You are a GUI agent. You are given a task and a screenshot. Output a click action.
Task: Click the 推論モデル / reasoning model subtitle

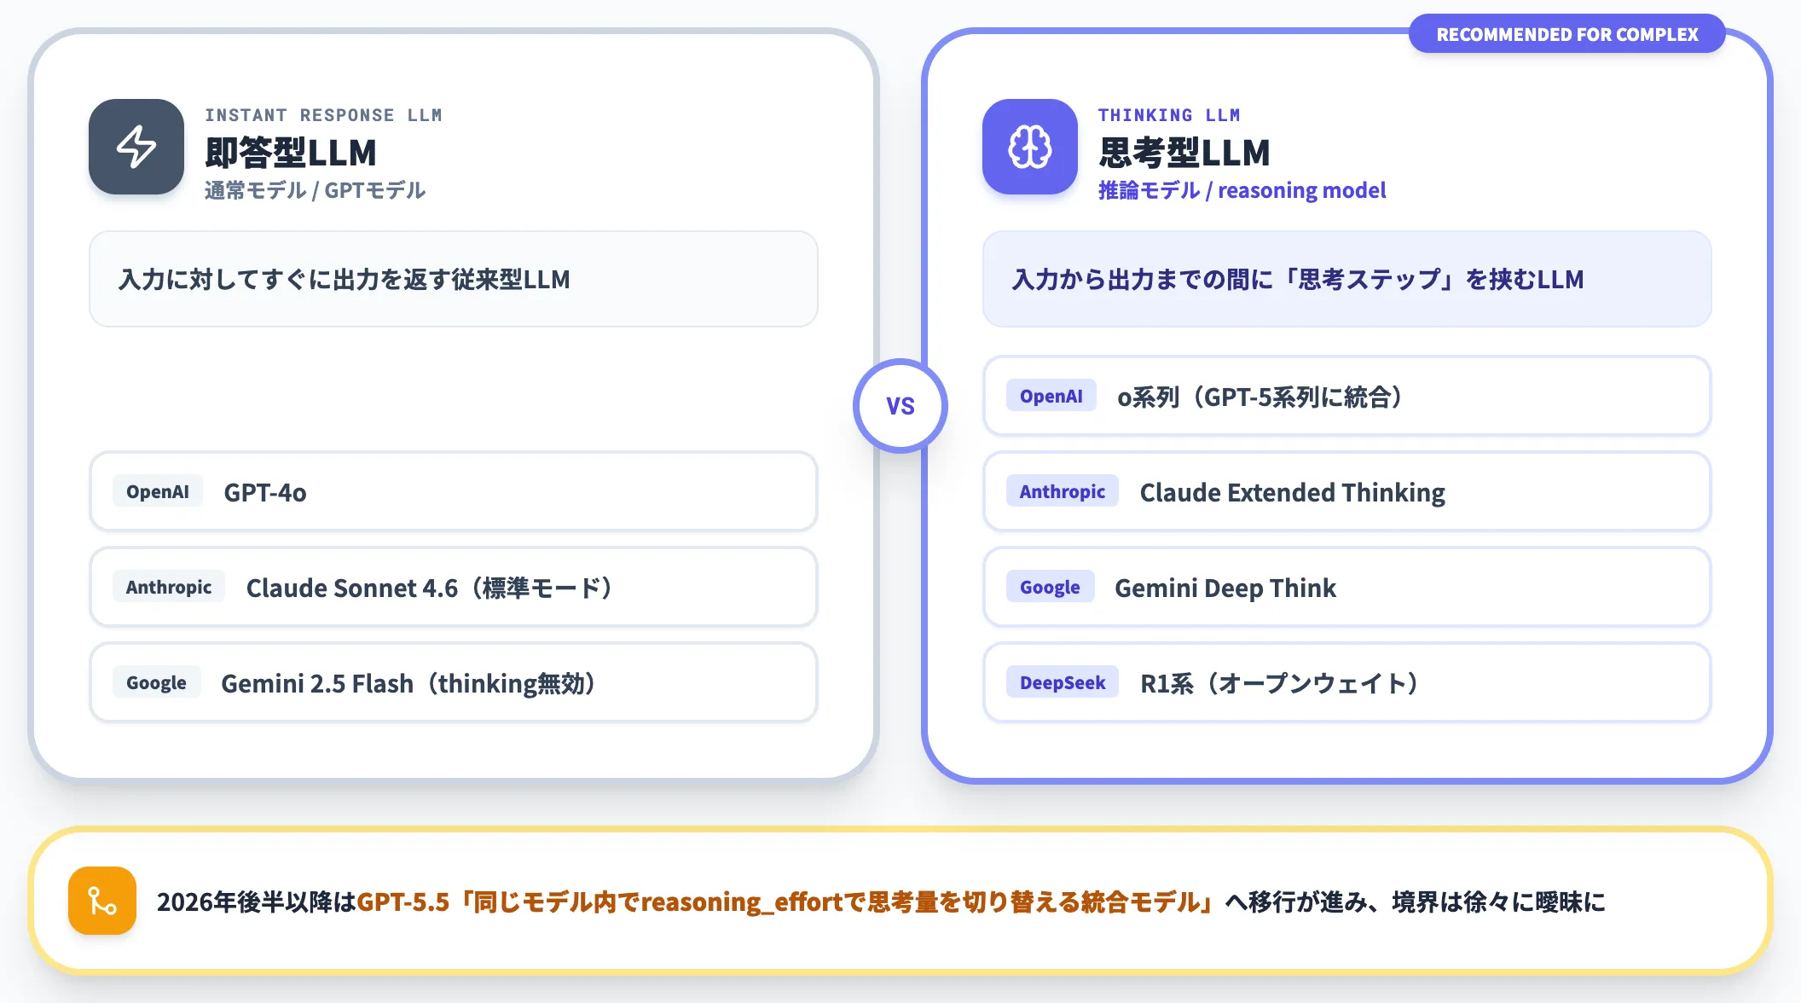coord(1242,190)
